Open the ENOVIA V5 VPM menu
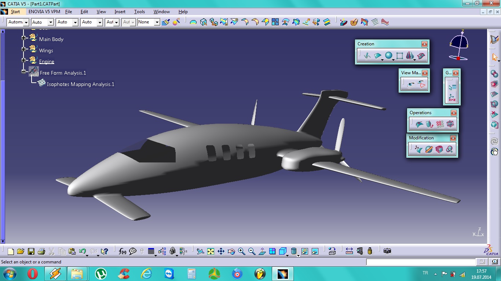The height and width of the screenshot is (281, 501). pyautogui.click(x=44, y=12)
